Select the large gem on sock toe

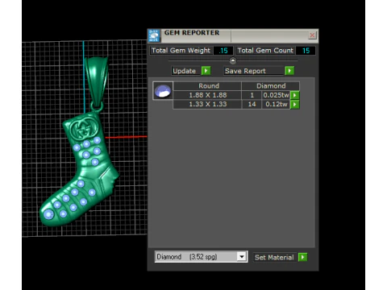point(48,214)
